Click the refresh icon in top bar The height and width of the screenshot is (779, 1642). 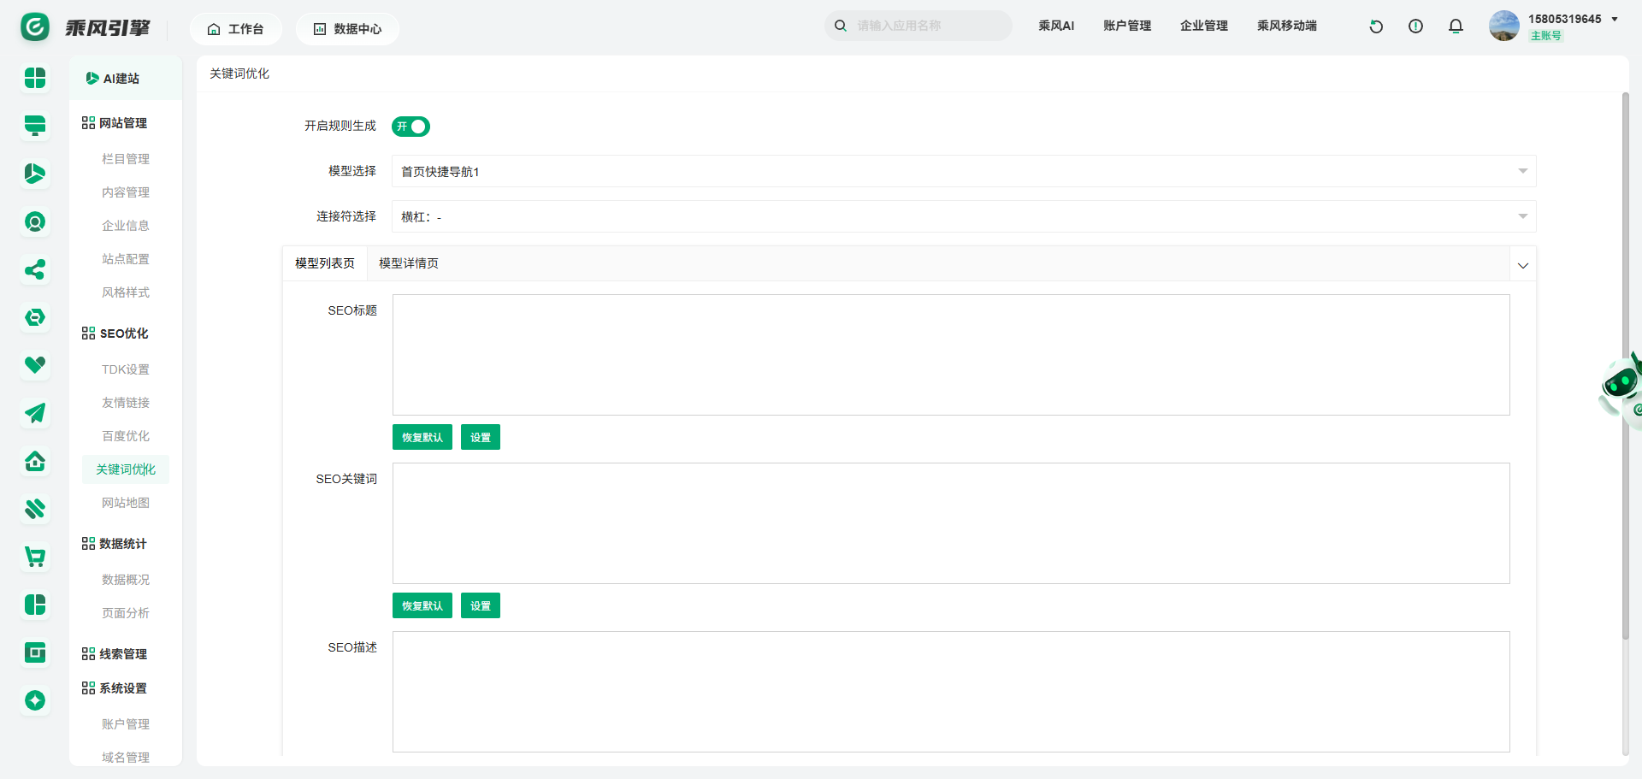(x=1376, y=27)
